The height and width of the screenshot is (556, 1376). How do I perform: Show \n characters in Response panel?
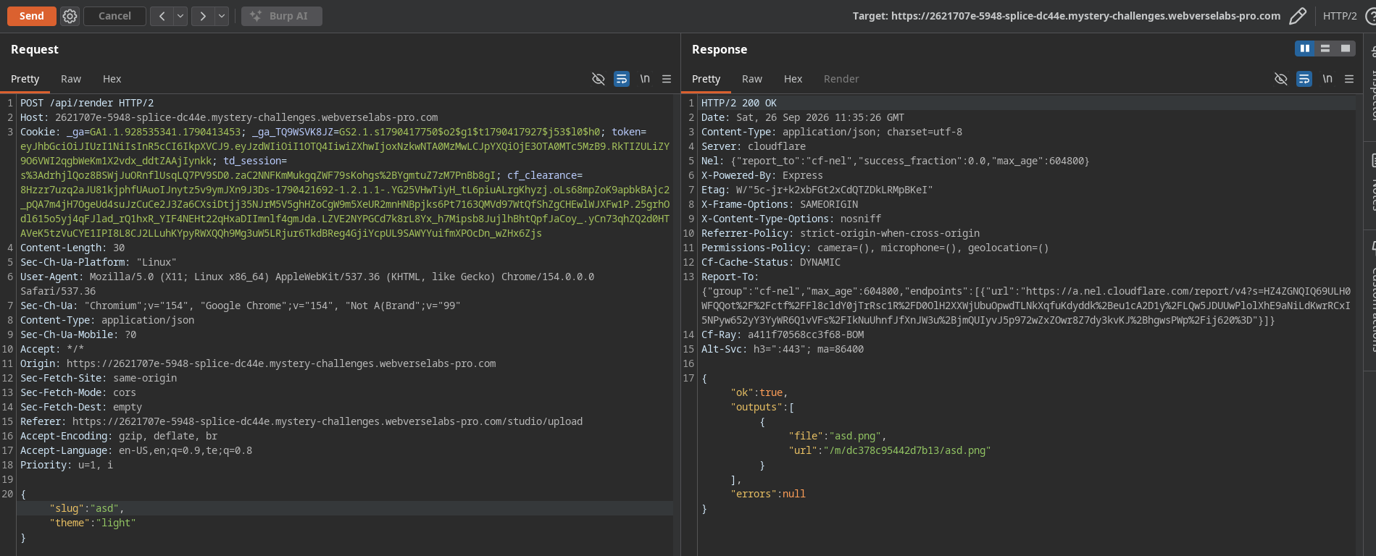point(1327,79)
